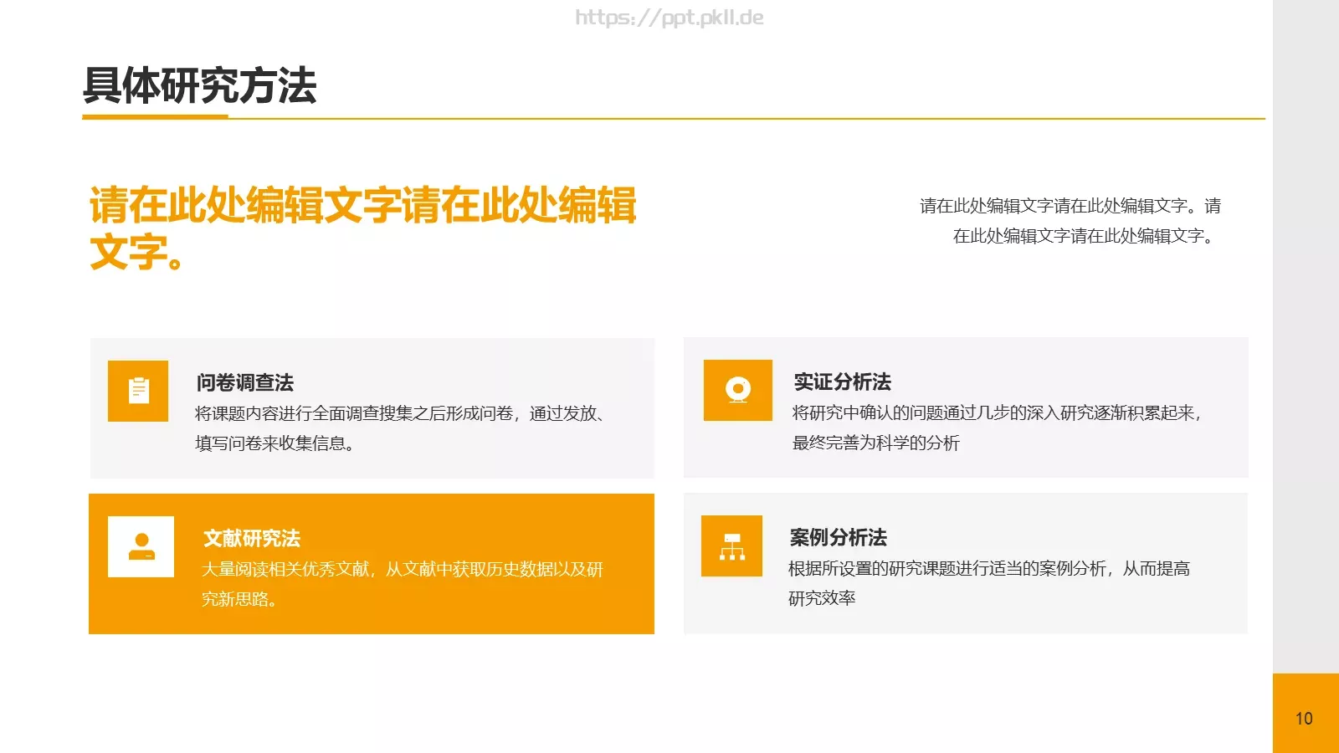Select the slide title 具体研究方法

[x=200, y=85]
